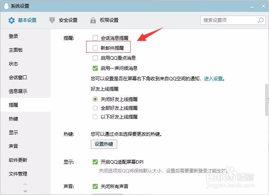This screenshot has width=269, height=195.
Task: Select 全部好友上线提醒 radio button
Action: tap(95, 108)
